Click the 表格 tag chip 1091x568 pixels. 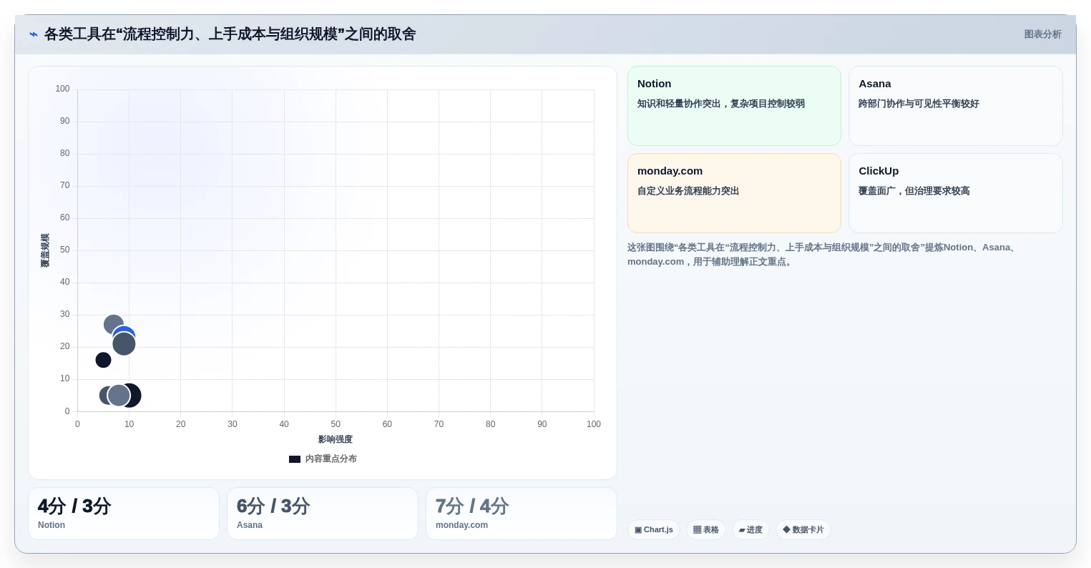pos(706,530)
